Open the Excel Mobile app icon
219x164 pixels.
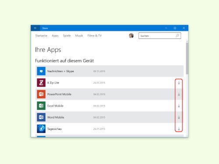41,106
